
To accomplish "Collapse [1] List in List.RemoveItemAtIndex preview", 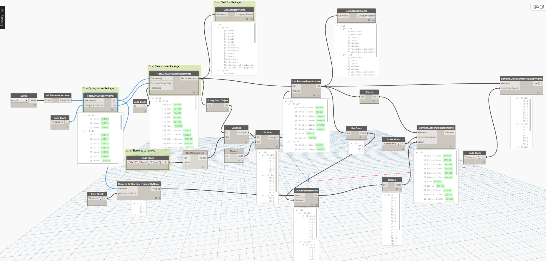I will [289, 142].
